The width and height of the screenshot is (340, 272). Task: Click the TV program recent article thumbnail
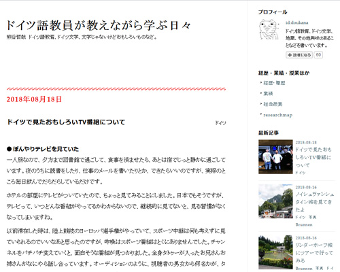point(275,157)
